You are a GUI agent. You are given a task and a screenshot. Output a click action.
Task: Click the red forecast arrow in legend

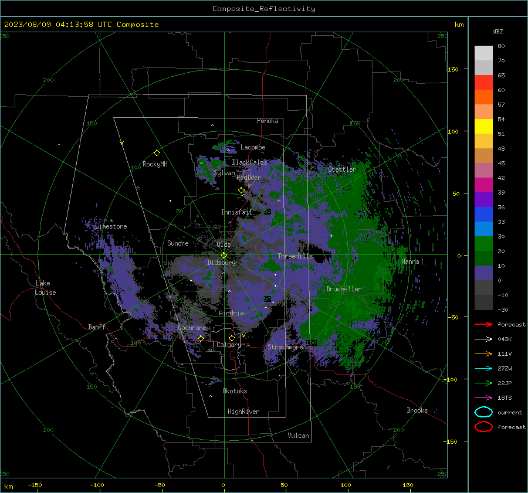483,324
